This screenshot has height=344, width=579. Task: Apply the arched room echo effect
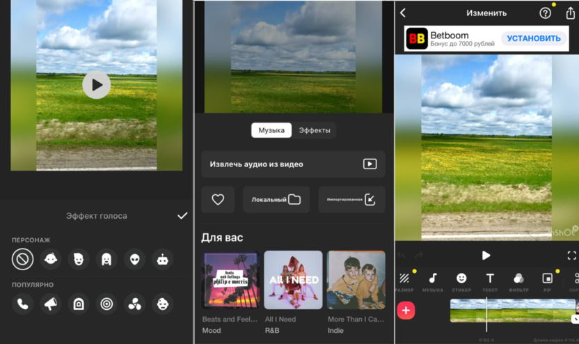79,304
